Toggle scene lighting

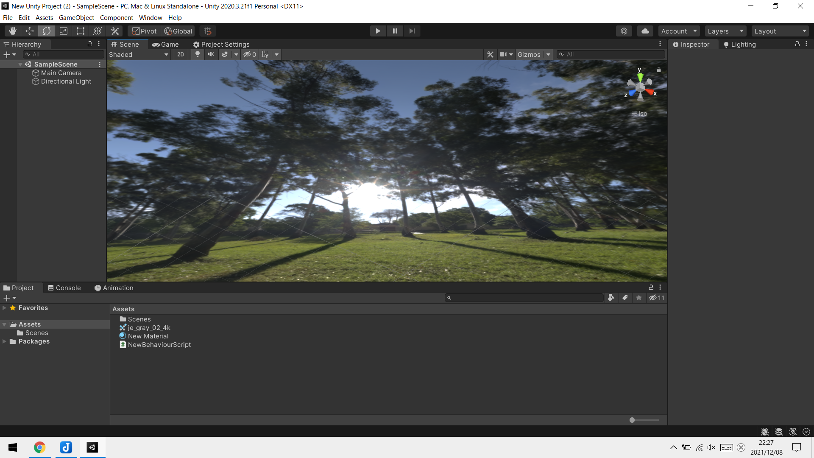tap(197, 54)
